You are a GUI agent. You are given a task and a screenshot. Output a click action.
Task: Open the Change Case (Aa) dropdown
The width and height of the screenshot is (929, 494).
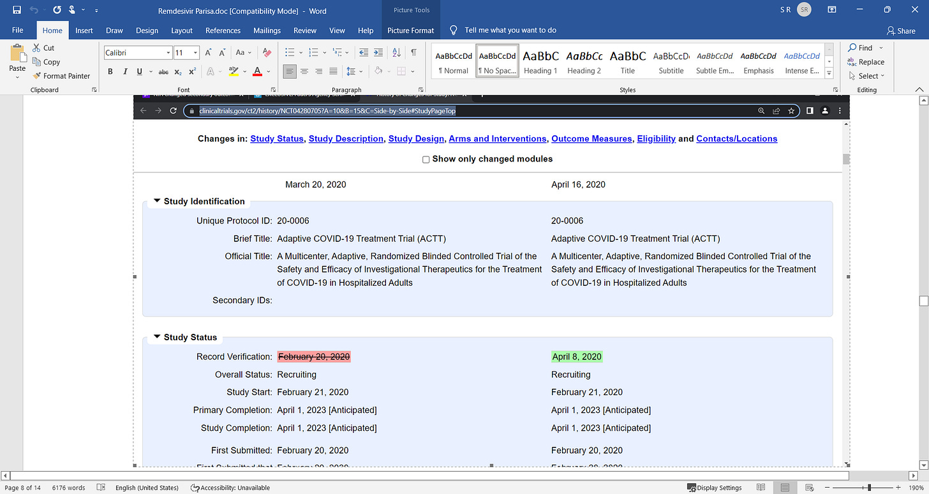pos(243,52)
